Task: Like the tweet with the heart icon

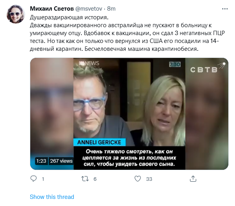Action: pos(138,179)
